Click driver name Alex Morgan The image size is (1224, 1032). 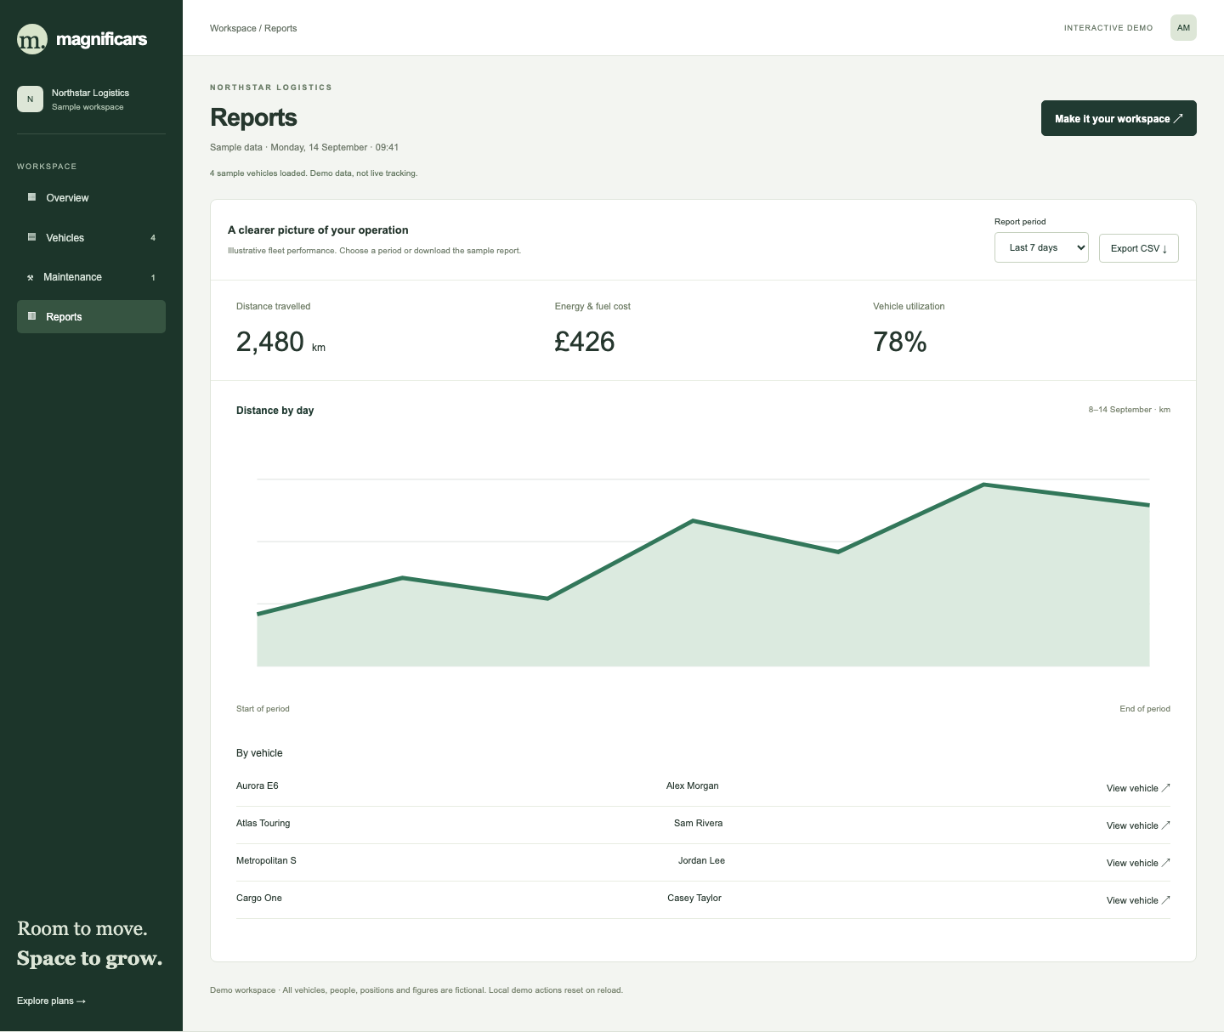[x=693, y=785]
